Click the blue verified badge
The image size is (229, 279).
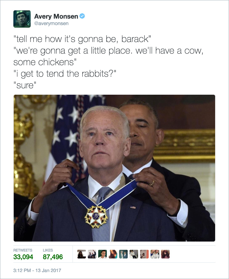coord(82,16)
